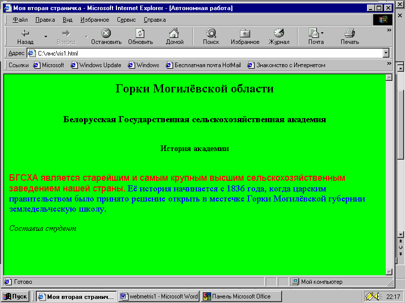Viewport: 405px width, 303px height.
Task: Click background window scrollbar up arrow
Action: 400,68
